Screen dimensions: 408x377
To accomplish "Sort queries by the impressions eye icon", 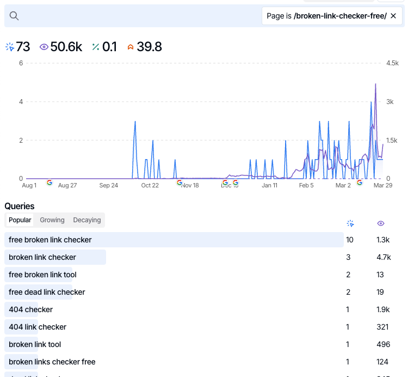I will [x=381, y=223].
